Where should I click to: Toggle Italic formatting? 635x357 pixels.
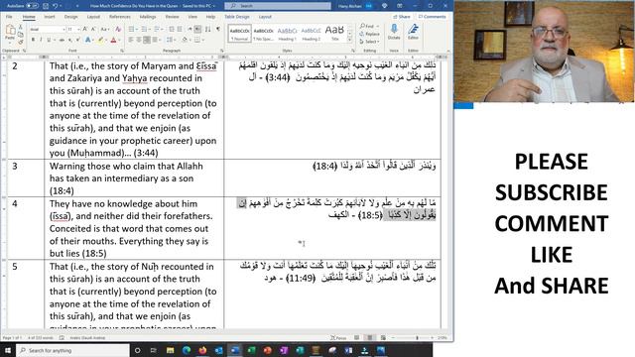(x=41, y=40)
